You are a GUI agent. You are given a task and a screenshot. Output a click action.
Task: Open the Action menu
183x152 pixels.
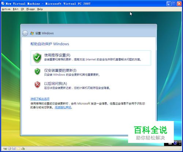pos(6,9)
